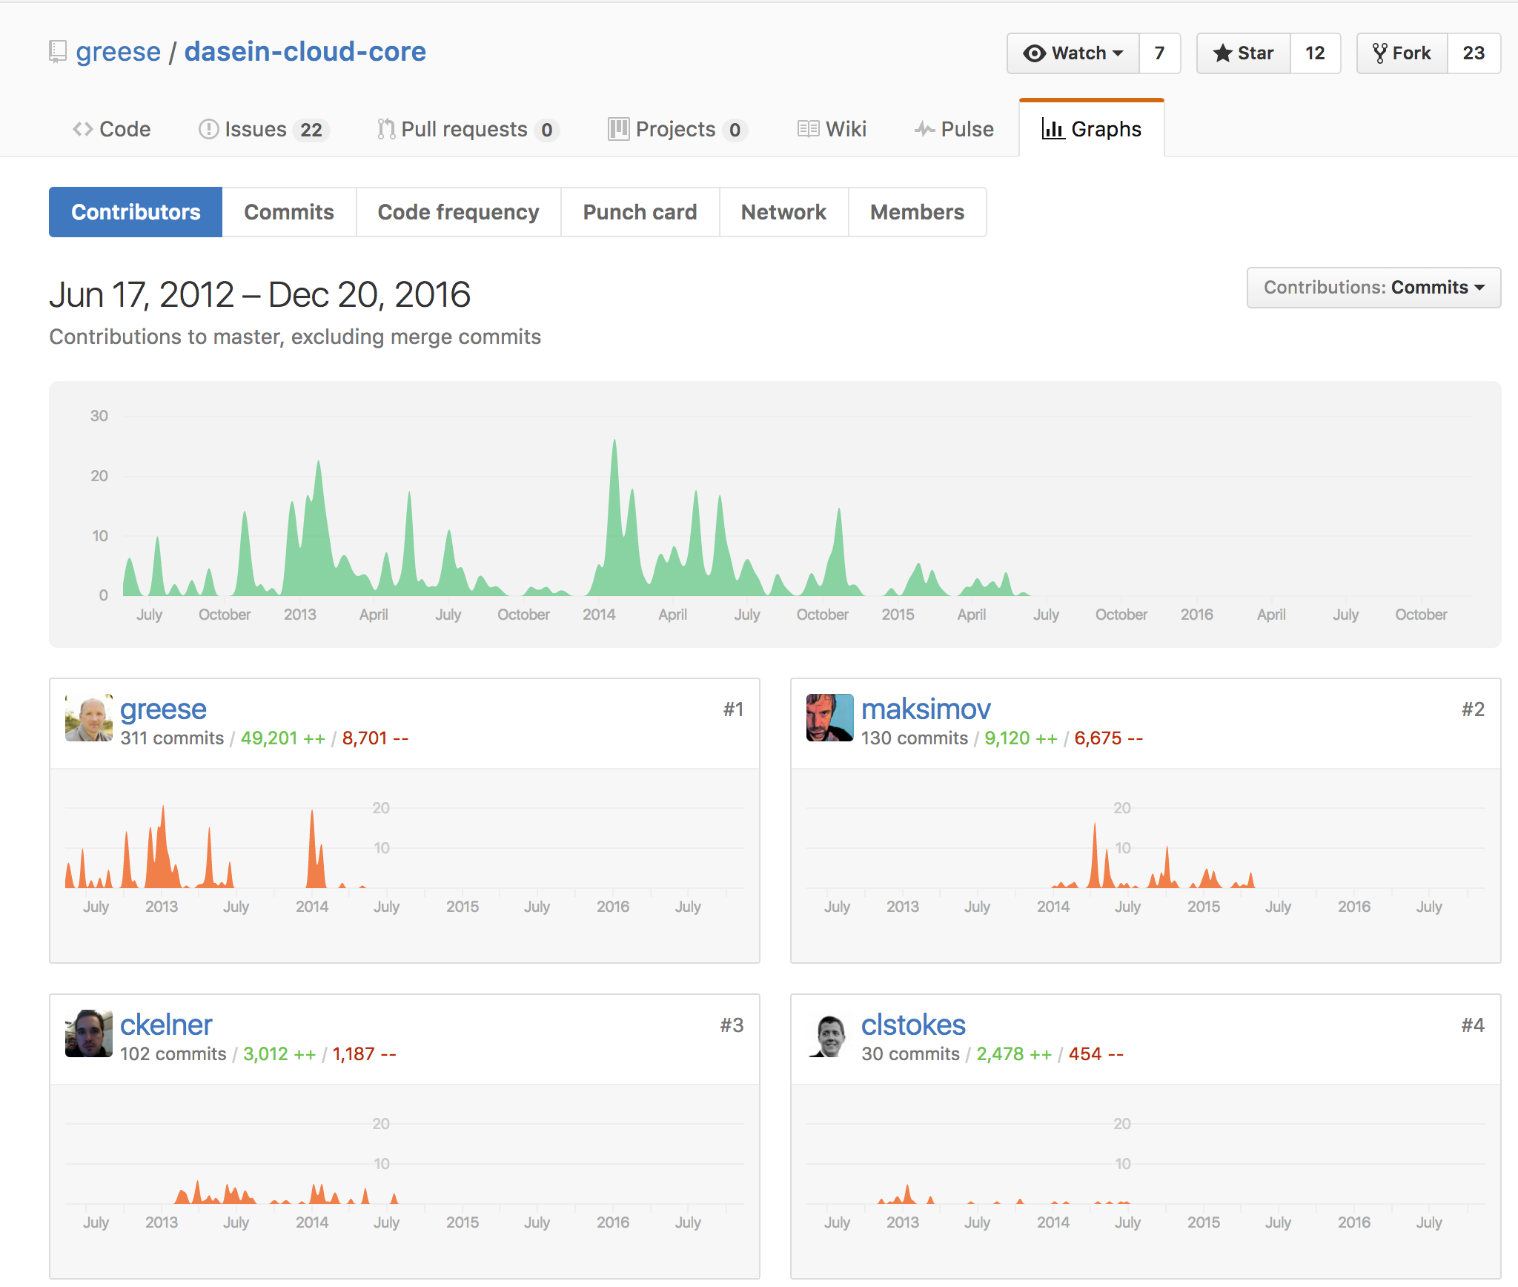
Task: Click ckelner's avatar thumbnail
Action: pyautogui.click(x=89, y=1033)
